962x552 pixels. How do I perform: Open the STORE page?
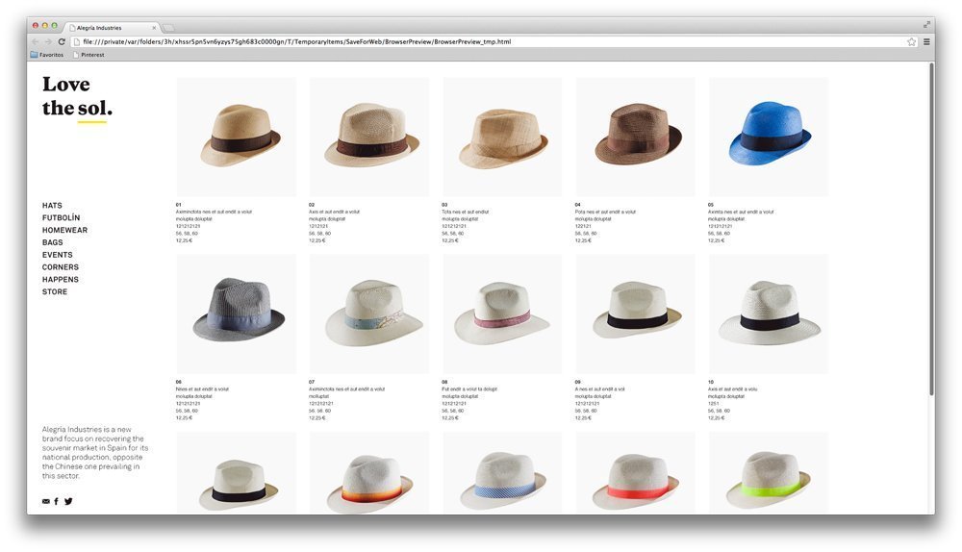point(55,291)
